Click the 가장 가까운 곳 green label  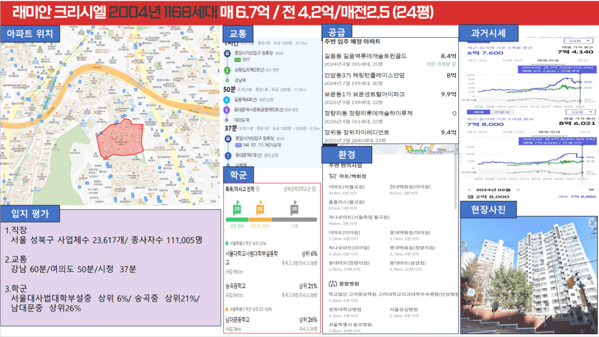point(440,64)
